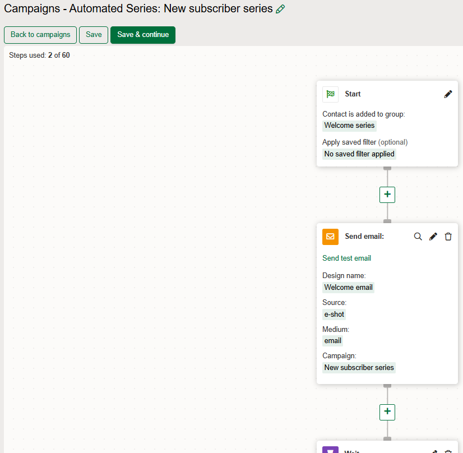
Task: Delete the Send email step with trash icon
Action: click(448, 236)
